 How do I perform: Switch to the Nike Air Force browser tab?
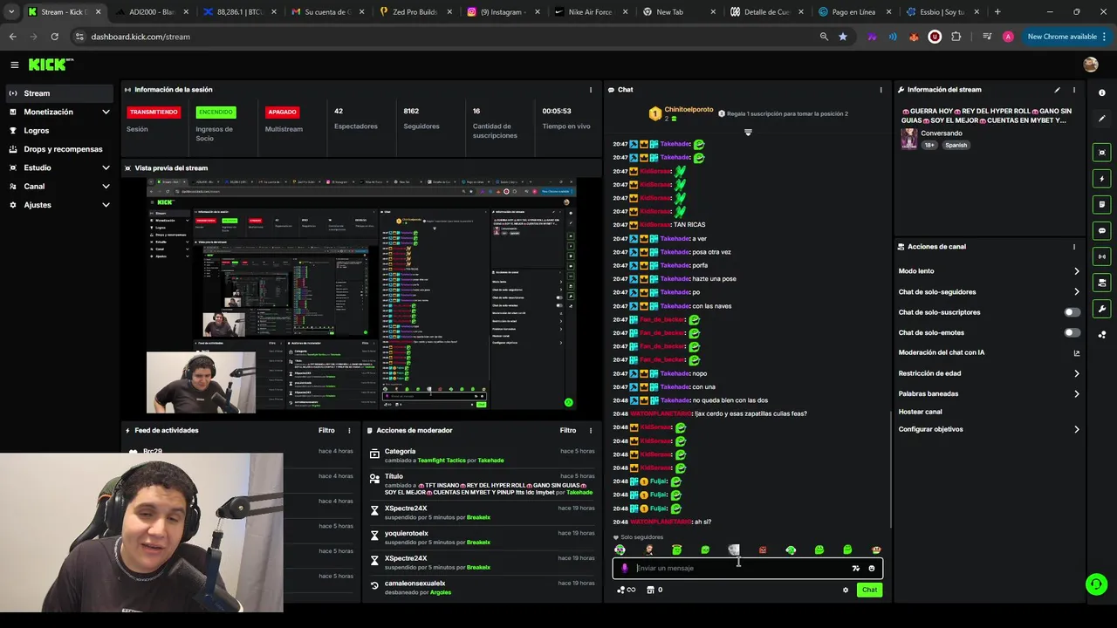coord(590,12)
